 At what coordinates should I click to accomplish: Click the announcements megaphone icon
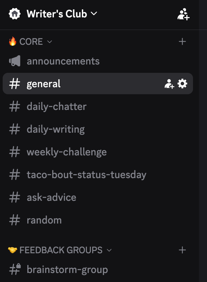(15, 61)
